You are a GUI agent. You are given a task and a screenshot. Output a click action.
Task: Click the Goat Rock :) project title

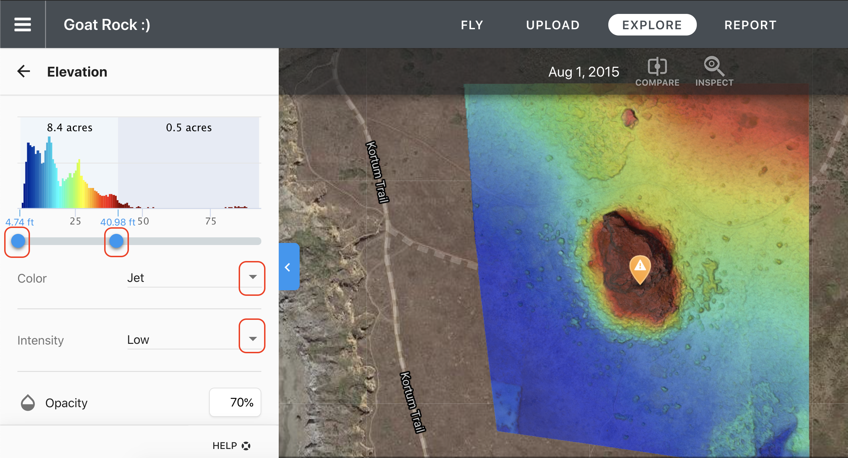(107, 25)
